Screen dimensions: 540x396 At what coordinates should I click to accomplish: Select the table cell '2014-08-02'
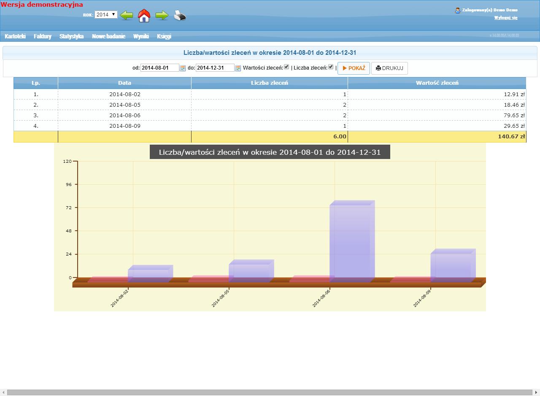(125, 94)
